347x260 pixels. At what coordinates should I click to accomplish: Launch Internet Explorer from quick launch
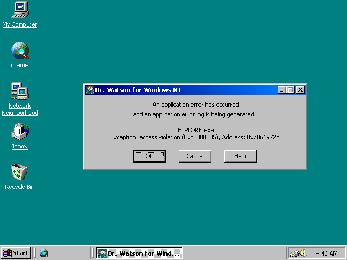tap(44, 253)
